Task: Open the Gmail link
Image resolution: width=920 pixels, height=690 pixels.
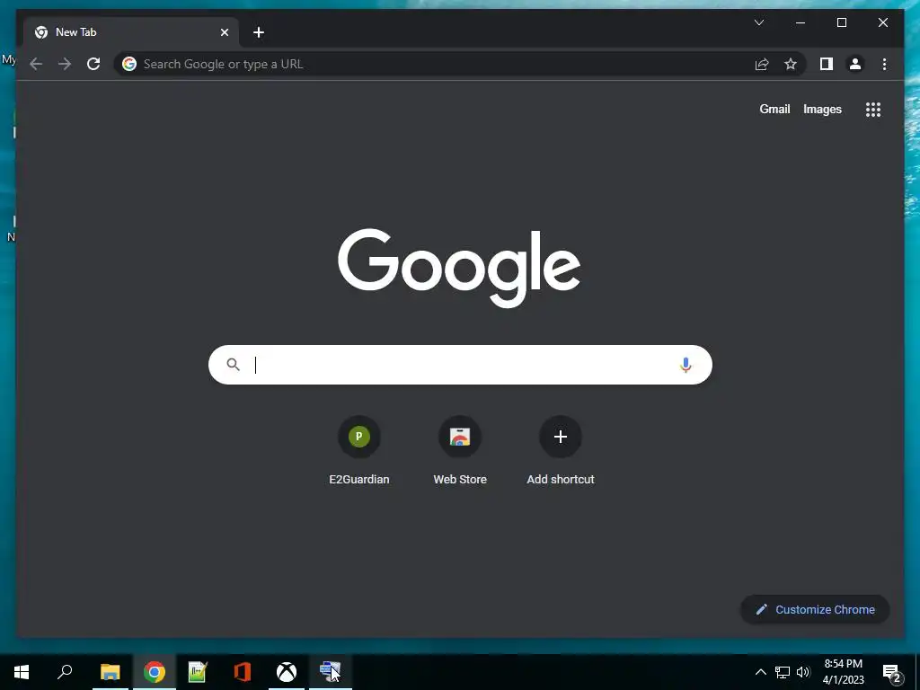Action: tap(774, 109)
